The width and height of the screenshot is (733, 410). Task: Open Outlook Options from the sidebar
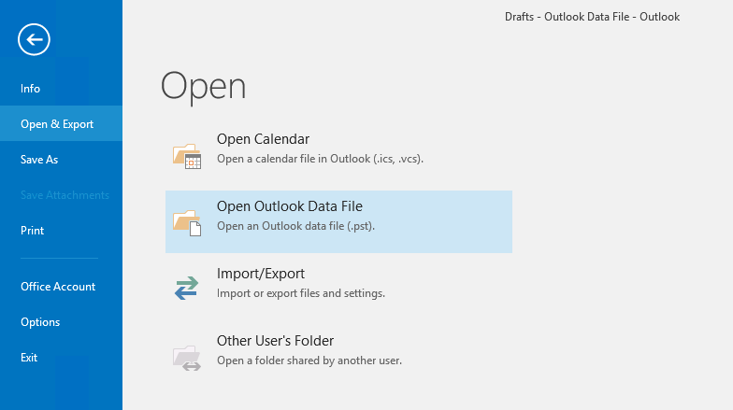40,322
